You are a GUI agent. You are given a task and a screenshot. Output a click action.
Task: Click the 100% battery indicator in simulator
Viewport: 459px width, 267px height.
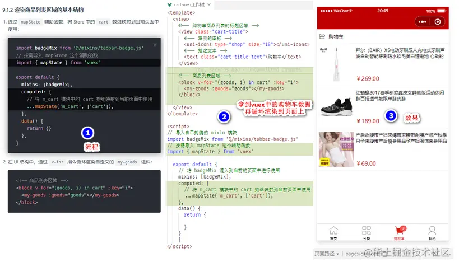(435, 11)
